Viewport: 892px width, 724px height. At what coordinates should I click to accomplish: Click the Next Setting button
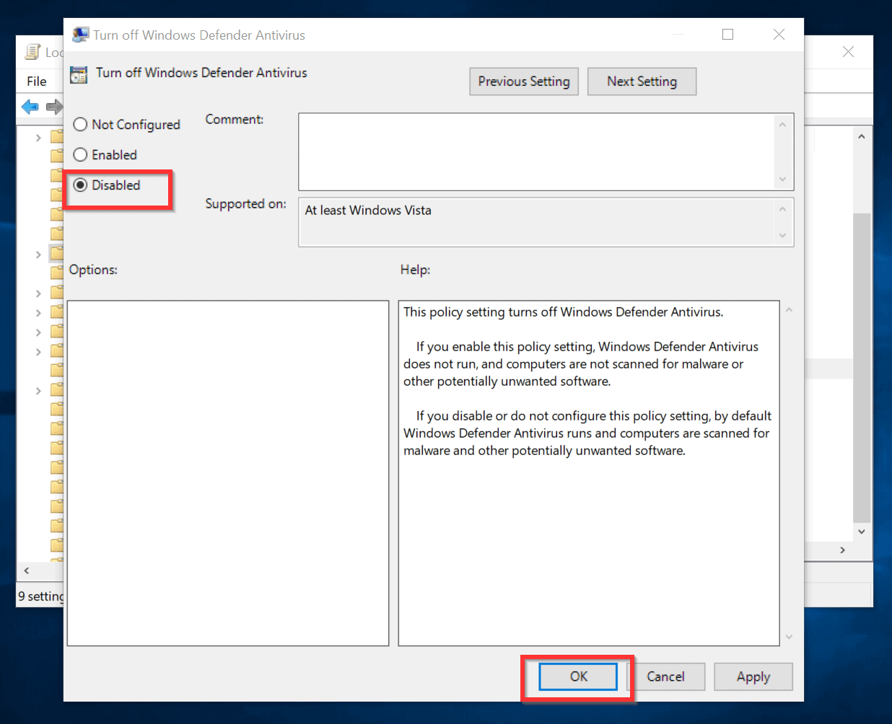642,81
